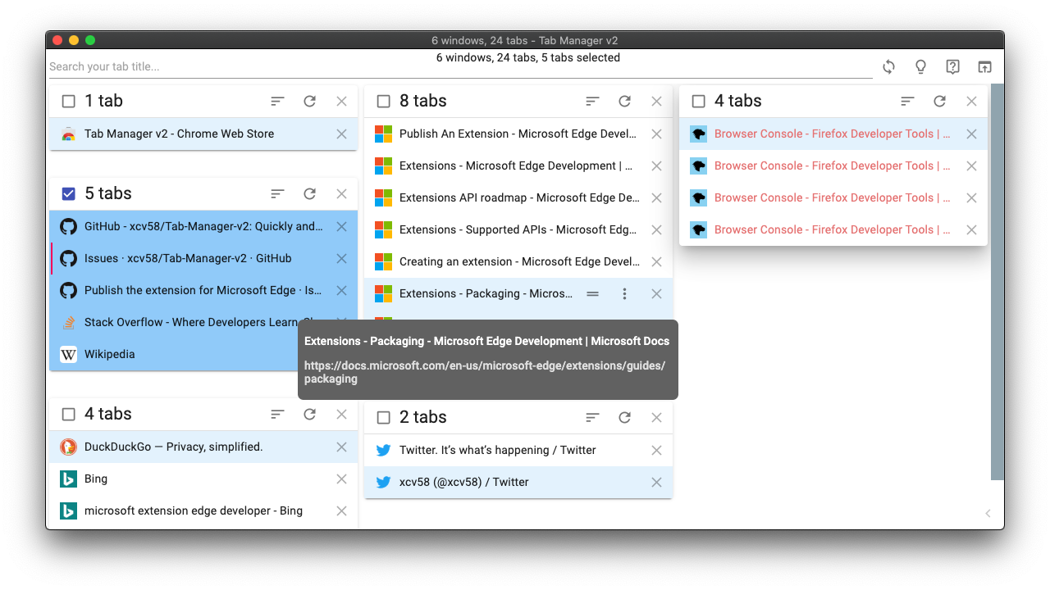
Task: Select the Issues xcv58/Tab-Manager-v2 tab
Action: 203,258
